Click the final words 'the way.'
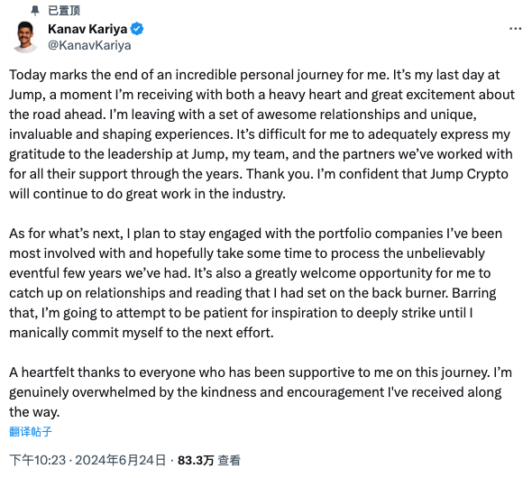The height and width of the screenshot is (478, 532). 34,412
